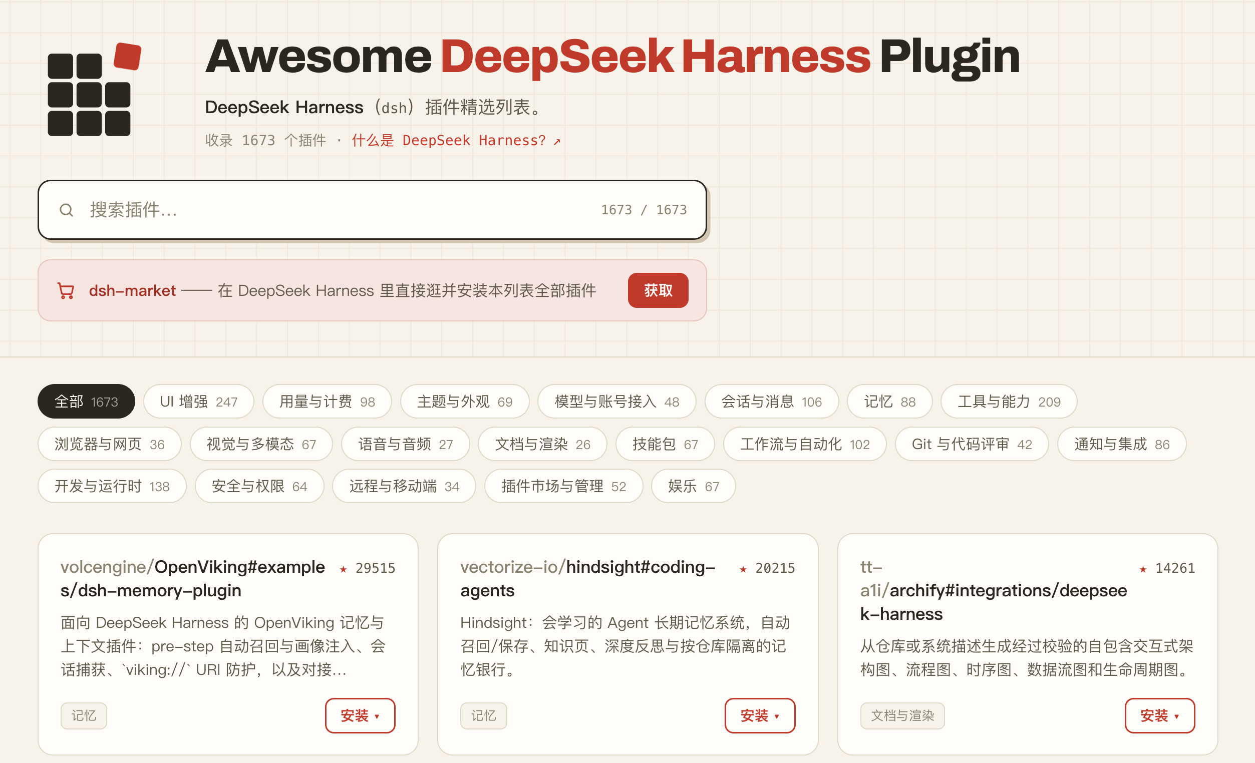Click the 1673 / 1673 result counter
This screenshot has height=763, width=1255.
pos(644,210)
